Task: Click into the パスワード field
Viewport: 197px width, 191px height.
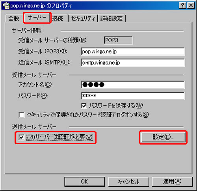Action: (x=133, y=96)
